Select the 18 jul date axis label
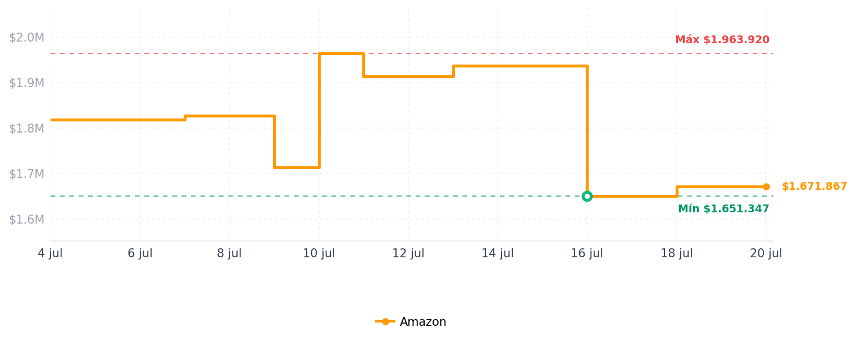The width and height of the screenshot is (856, 341). coord(676,253)
